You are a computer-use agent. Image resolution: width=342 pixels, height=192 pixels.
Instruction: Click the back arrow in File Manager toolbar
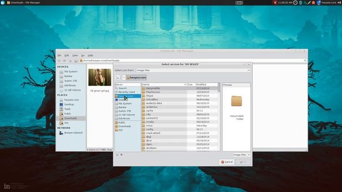click(59, 60)
